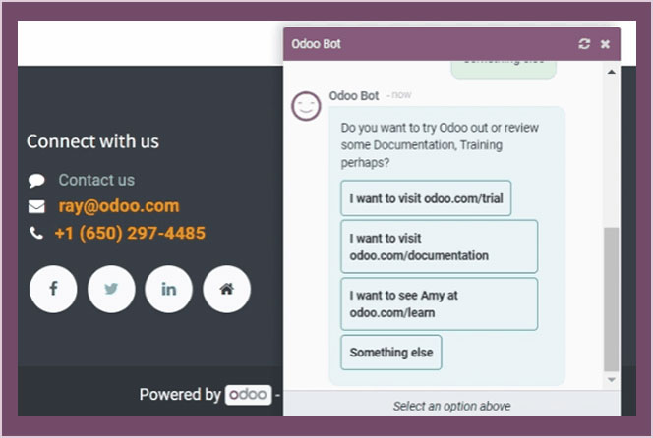Screen dimensions: 653x438
Task: Click the chat scrollbar down arrow
Action: click(612, 379)
